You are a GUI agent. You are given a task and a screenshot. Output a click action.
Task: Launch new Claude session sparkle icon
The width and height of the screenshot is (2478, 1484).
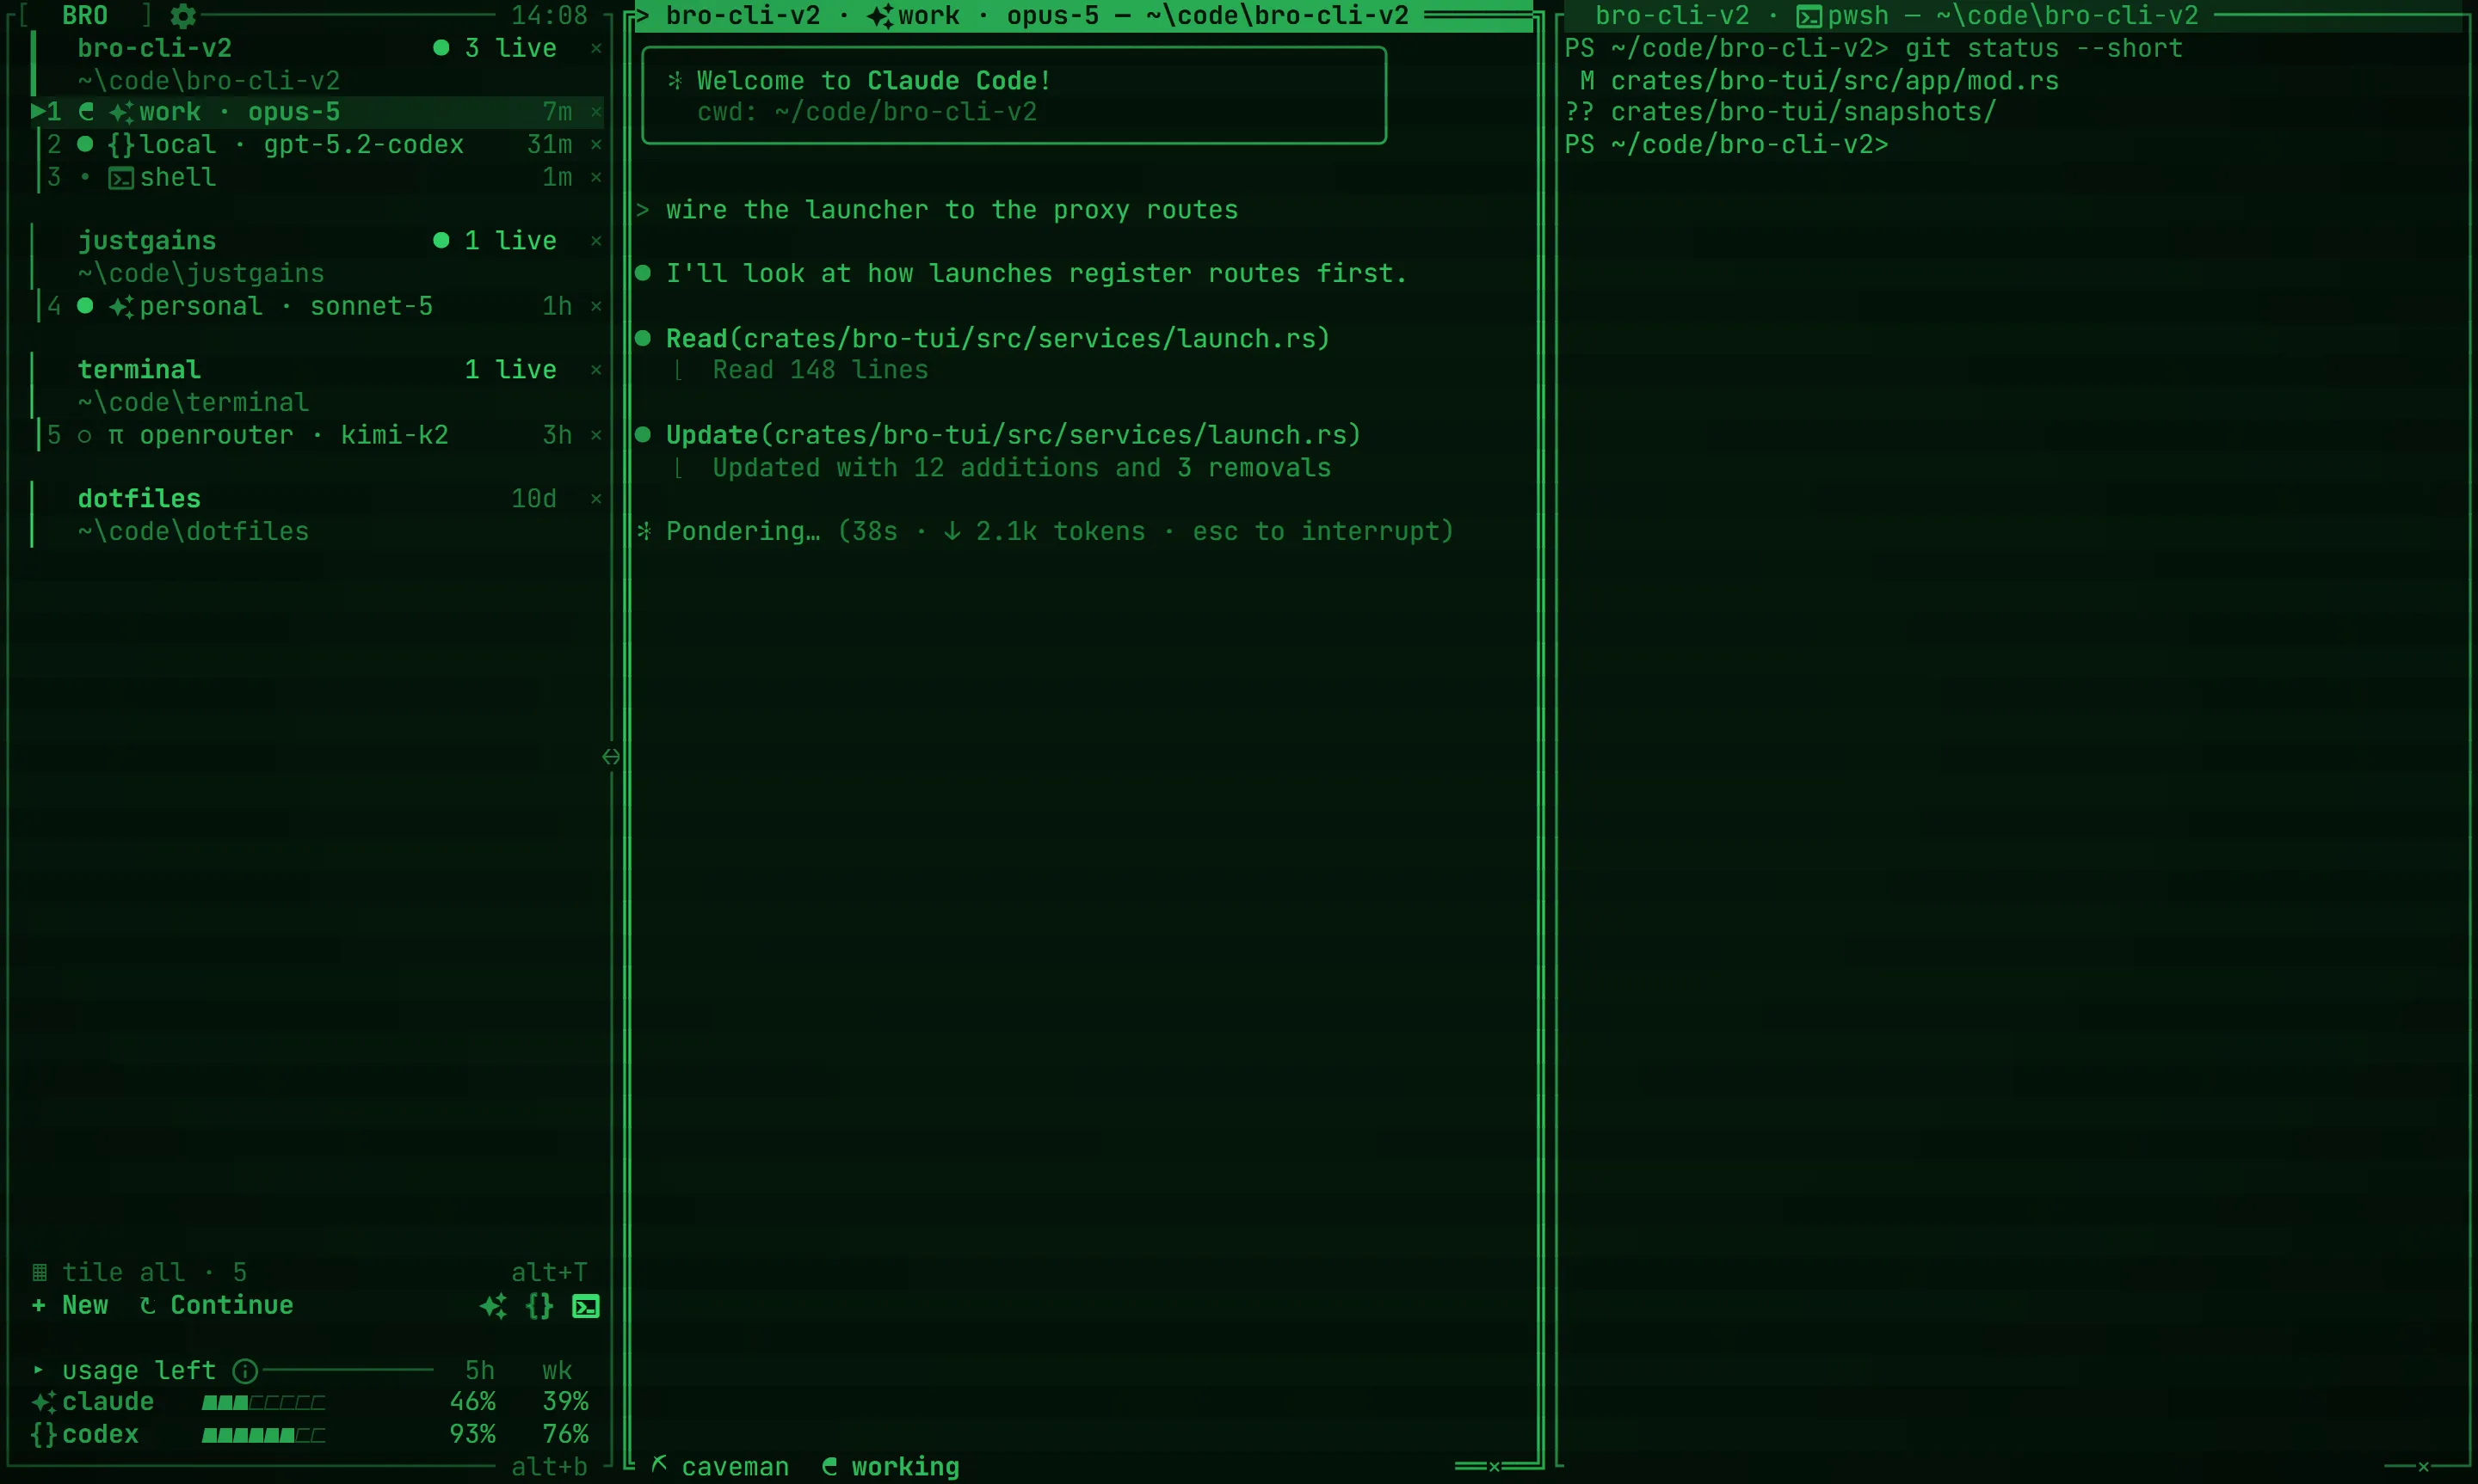493,1306
